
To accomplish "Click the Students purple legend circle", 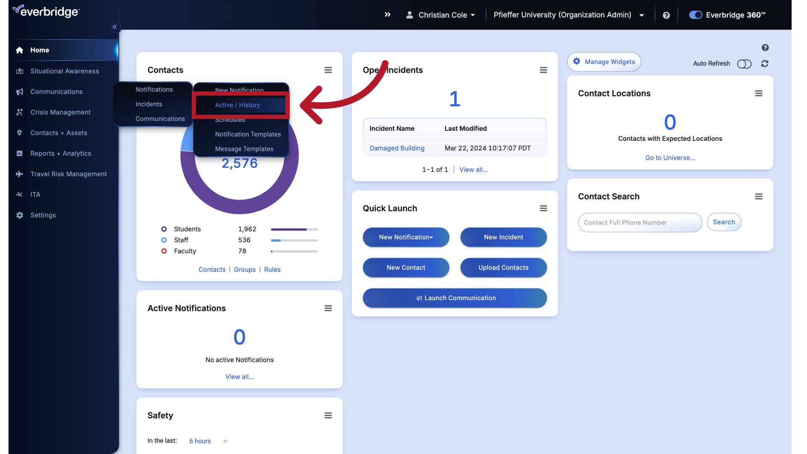I will click(x=164, y=229).
